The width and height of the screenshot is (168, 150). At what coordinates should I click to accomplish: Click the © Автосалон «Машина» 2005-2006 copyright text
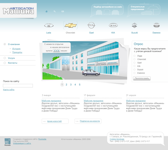point(76,139)
